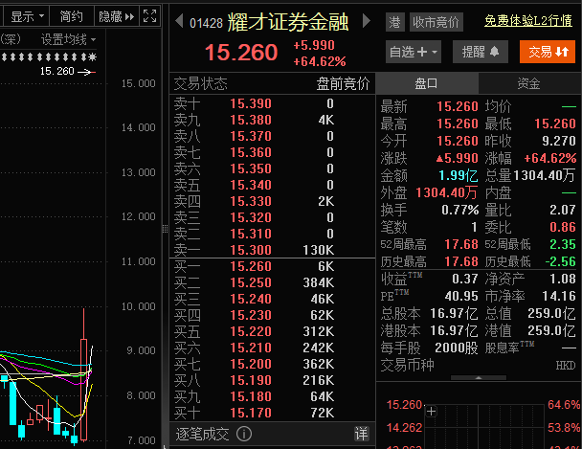This screenshot has height=449, width=582.
Task: Click 金额 value 1.99亿
Action: (x=458, y=175)
